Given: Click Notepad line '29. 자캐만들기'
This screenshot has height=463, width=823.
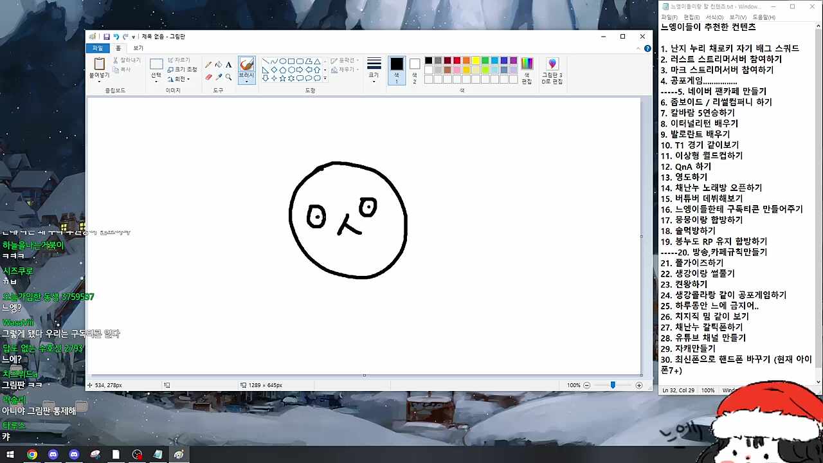Looking at the screenshot, I should coord(687,348).
